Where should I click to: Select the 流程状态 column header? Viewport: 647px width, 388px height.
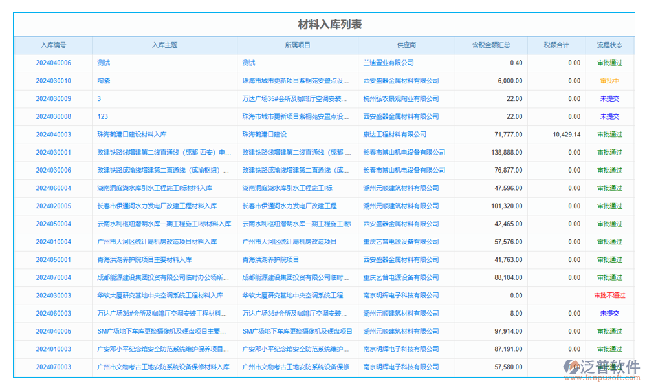click(x=609, y=45)
